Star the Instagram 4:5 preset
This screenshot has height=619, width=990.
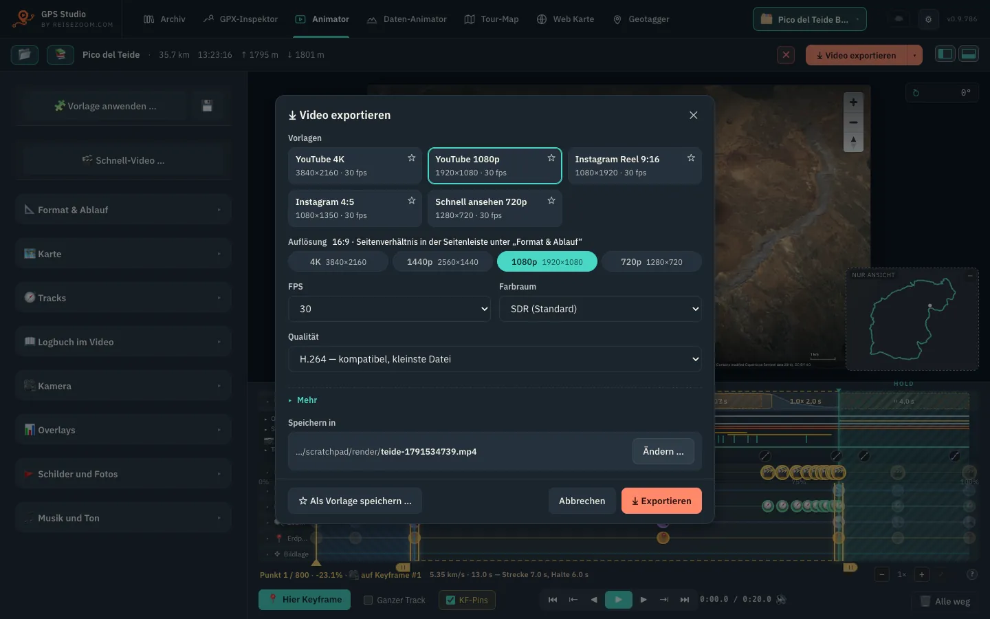[411, 201]
